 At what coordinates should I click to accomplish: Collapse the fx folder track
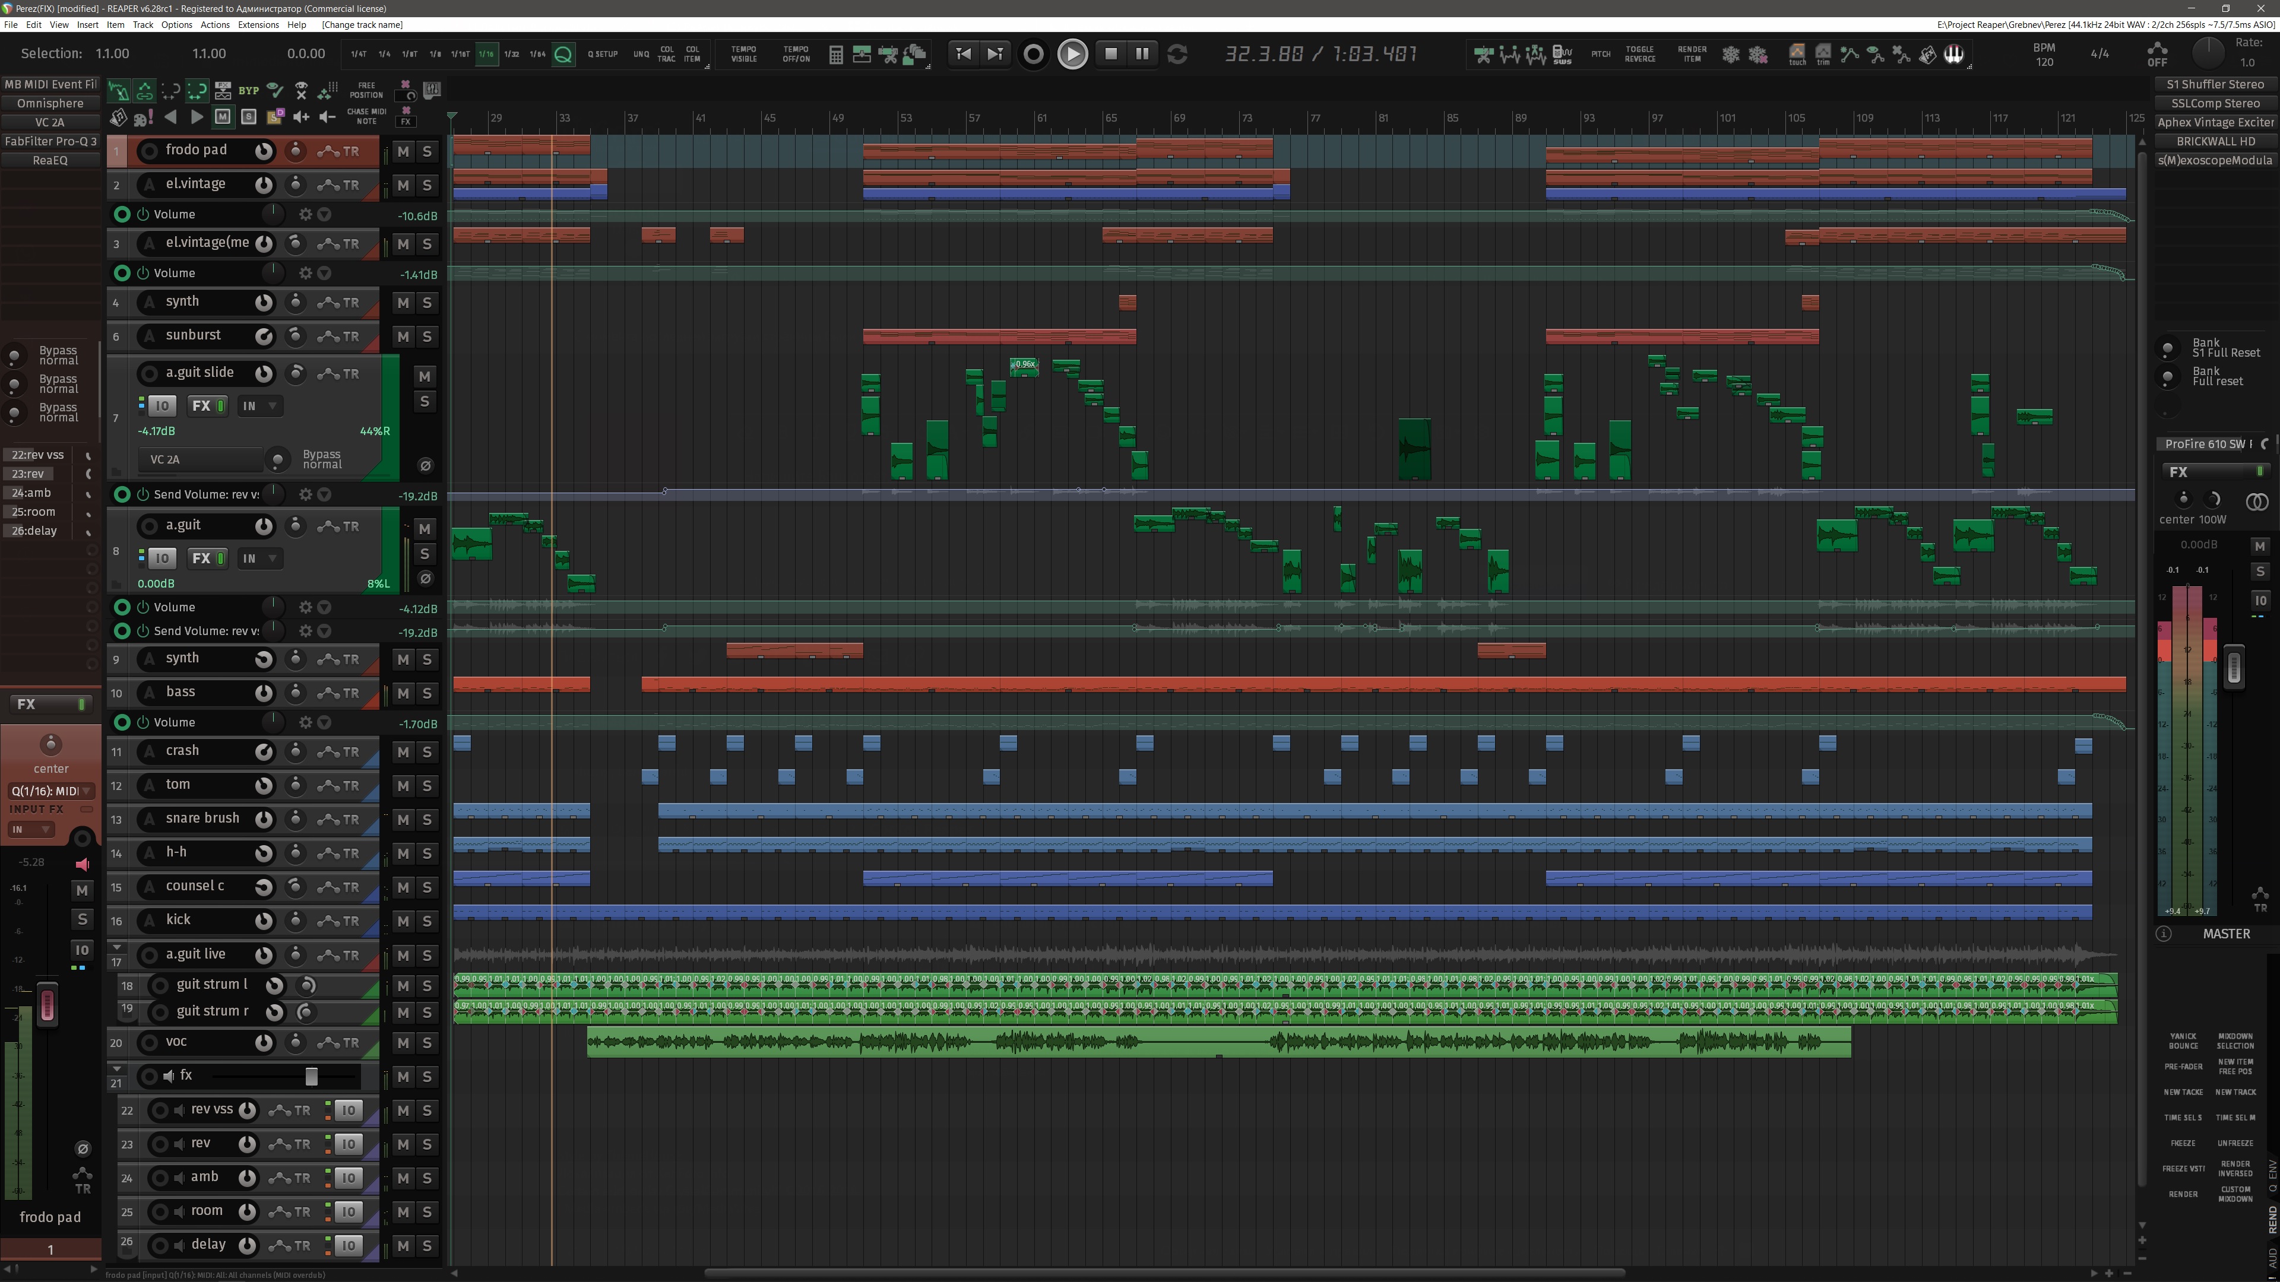click(x=116, y=1069)
